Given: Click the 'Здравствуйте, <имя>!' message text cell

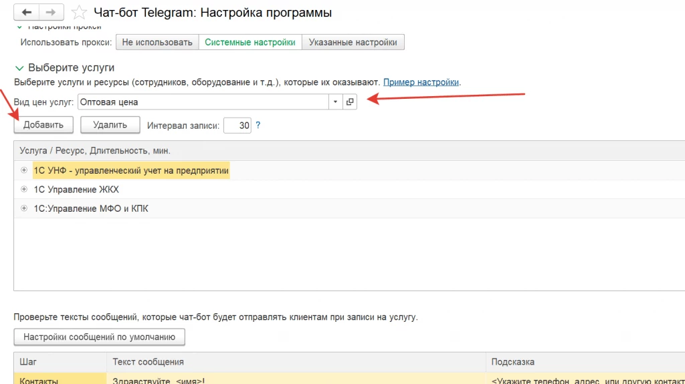Looking at the screenshot, I should (296, 379).
